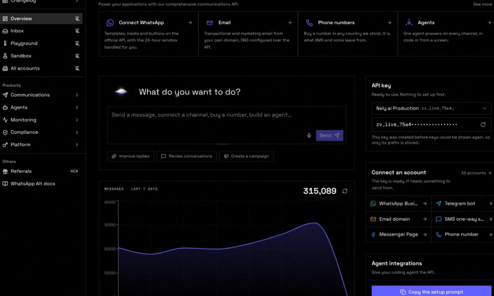Connect a WhatsApp Business account
This screenshot has width=494, height=296.
click(398, 203)
